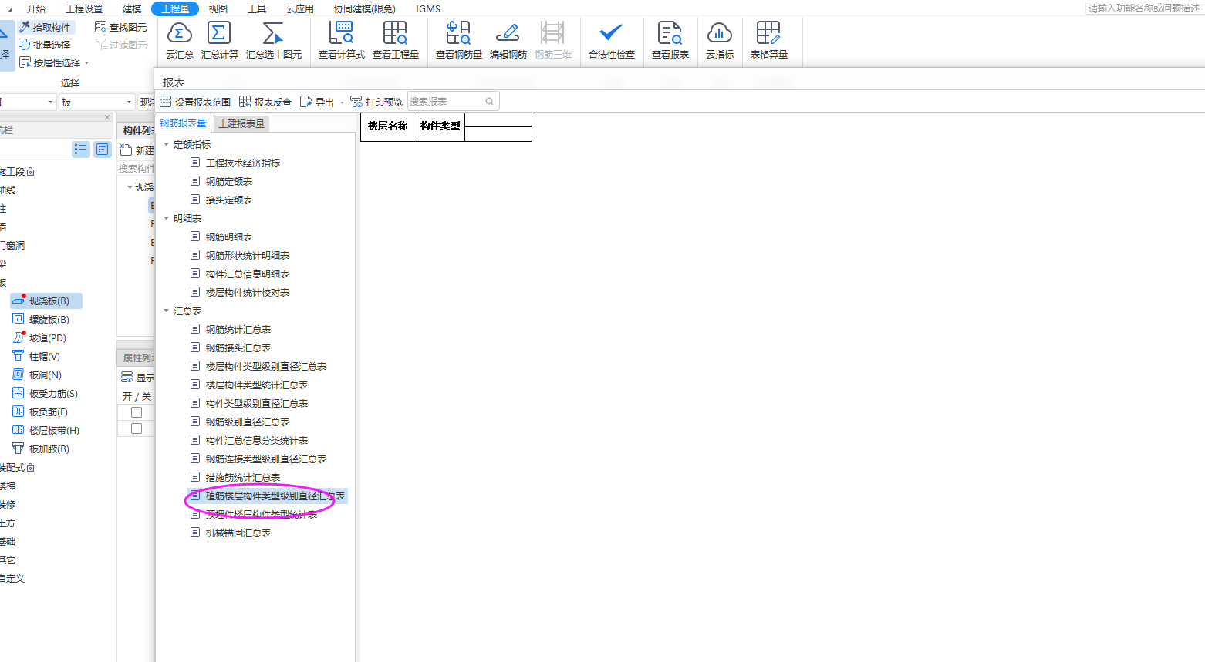This screenshot has height=662, width=1205.
Task: Open 钢筋统计汇总表 report
Action: (x=238, y=329)
